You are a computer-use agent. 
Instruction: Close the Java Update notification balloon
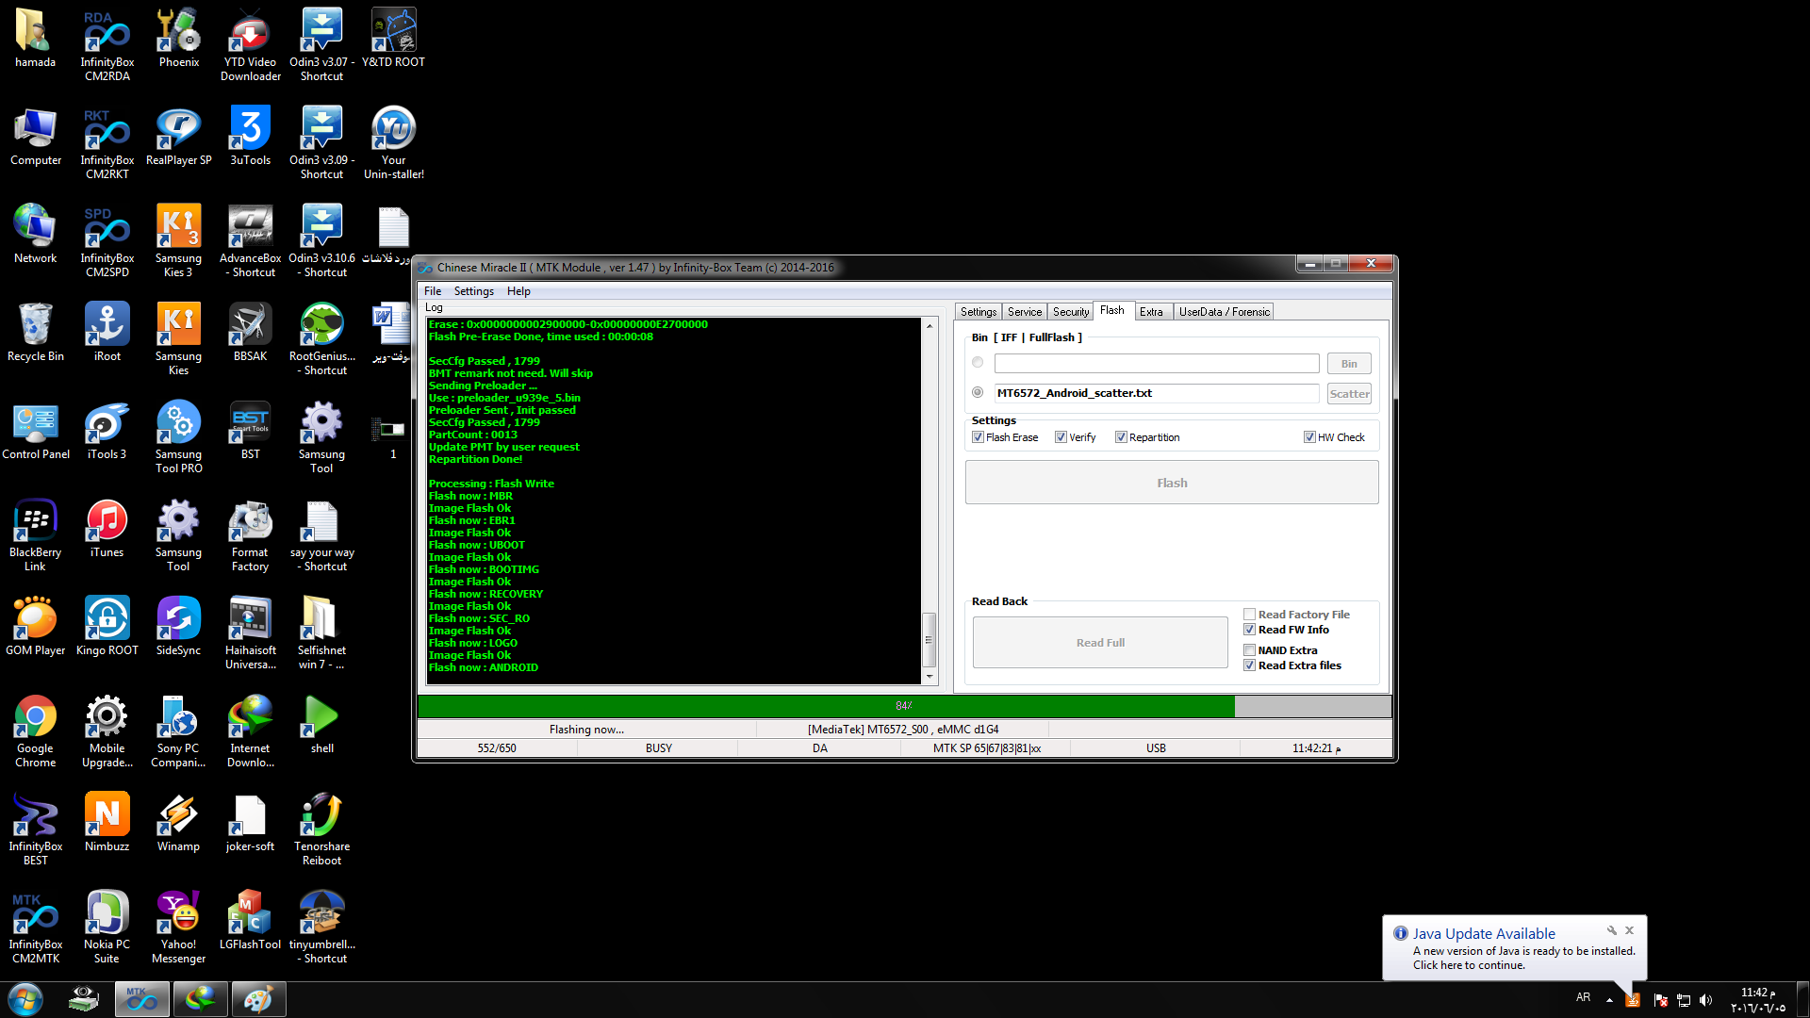tap(1629, 930)
